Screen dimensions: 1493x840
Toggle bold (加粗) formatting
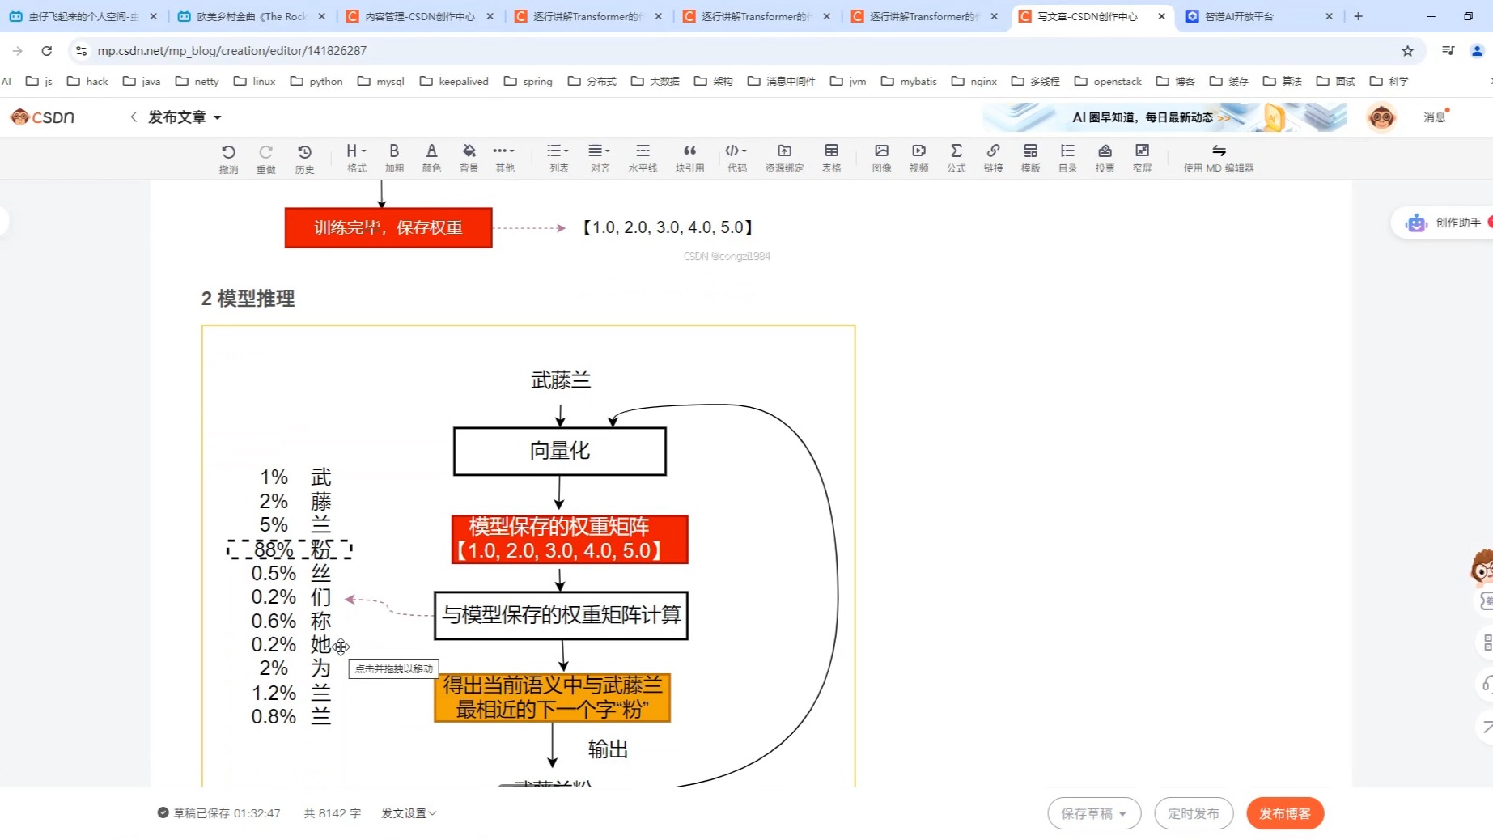point(394,158)
